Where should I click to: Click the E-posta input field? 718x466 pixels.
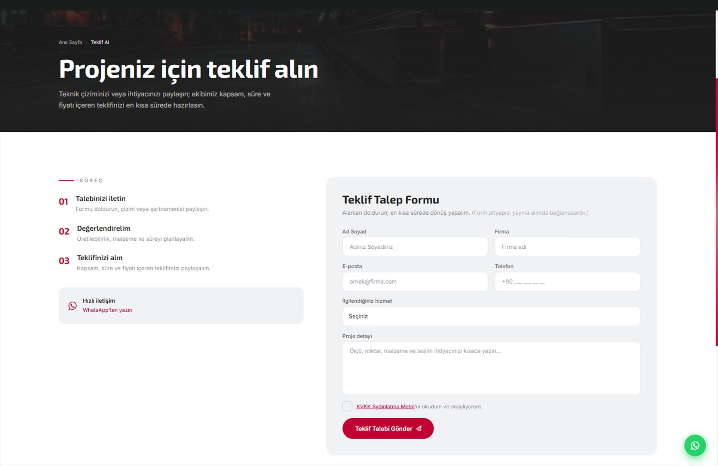[x=415, y=282]
